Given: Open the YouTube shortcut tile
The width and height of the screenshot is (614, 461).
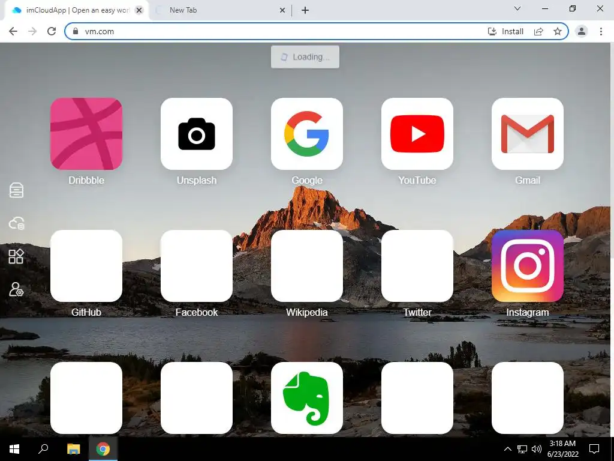Looking at the screenshot, I should pyautogui.click(x=417, y=134).
